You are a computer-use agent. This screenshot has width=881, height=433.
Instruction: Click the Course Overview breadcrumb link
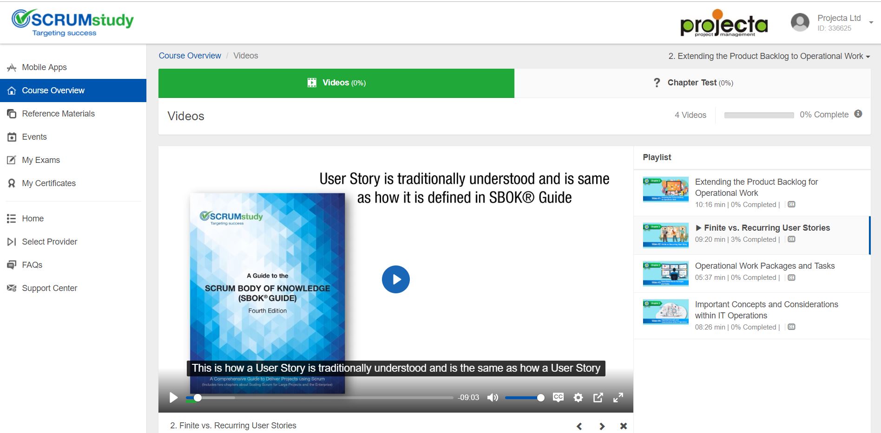click(x=190, y=56)
